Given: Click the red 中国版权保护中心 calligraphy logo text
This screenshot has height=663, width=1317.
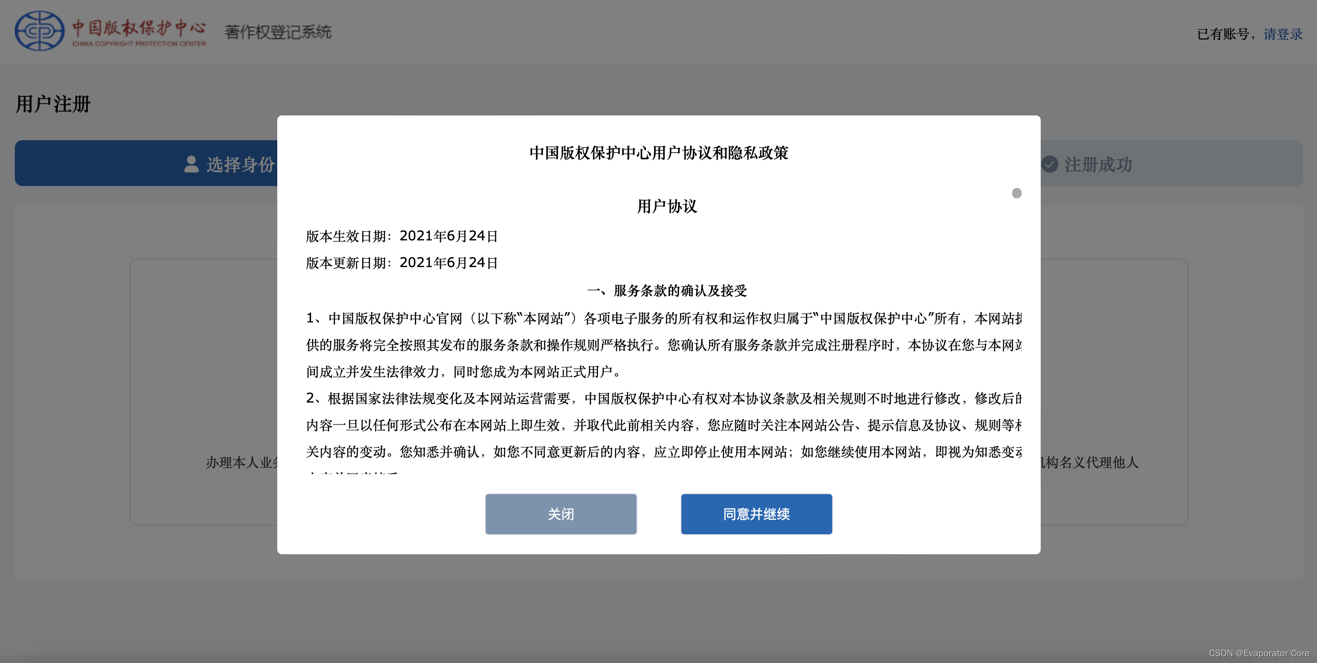Looking at the screenshot, I should coord(138,28).
